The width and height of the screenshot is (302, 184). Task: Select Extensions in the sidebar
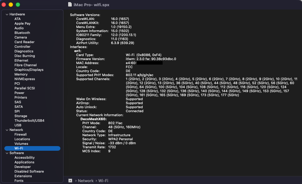coord(23,176)
